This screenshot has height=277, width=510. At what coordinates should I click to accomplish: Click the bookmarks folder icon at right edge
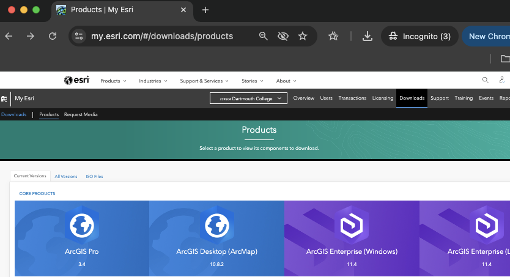505,59
